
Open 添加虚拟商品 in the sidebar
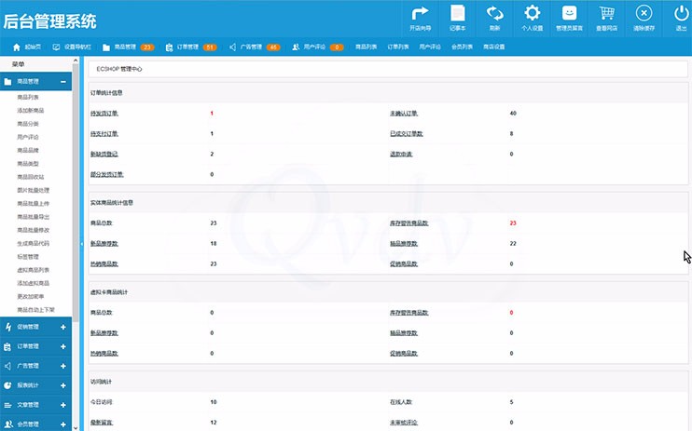[33, 283]
